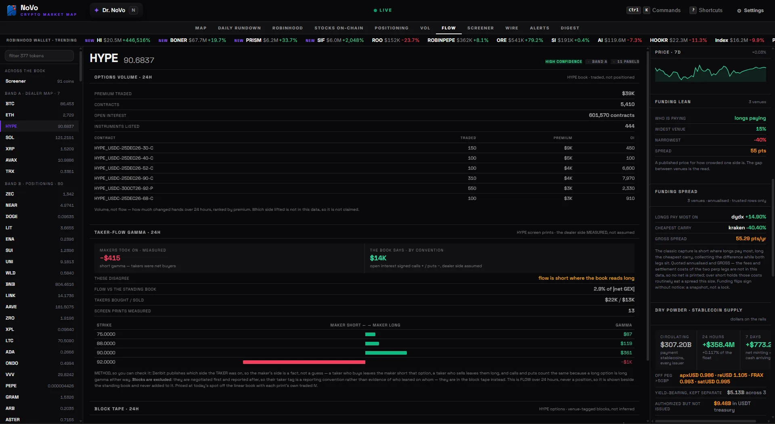Open the VOL tab
The height and width of the screenshot is (424, 775).
425,28
